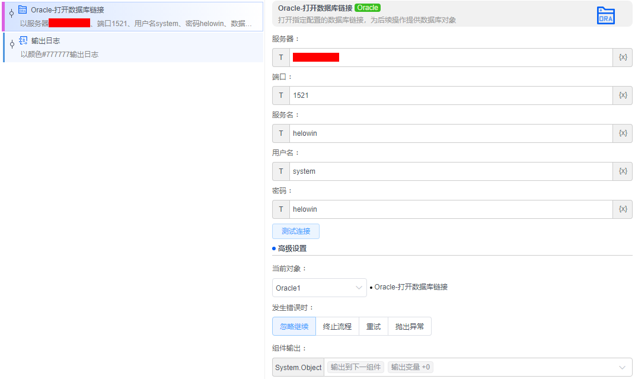Expand the component output dropdown arrow
Image resolution: width=635 pixels, height=379 pixels.
622,368
